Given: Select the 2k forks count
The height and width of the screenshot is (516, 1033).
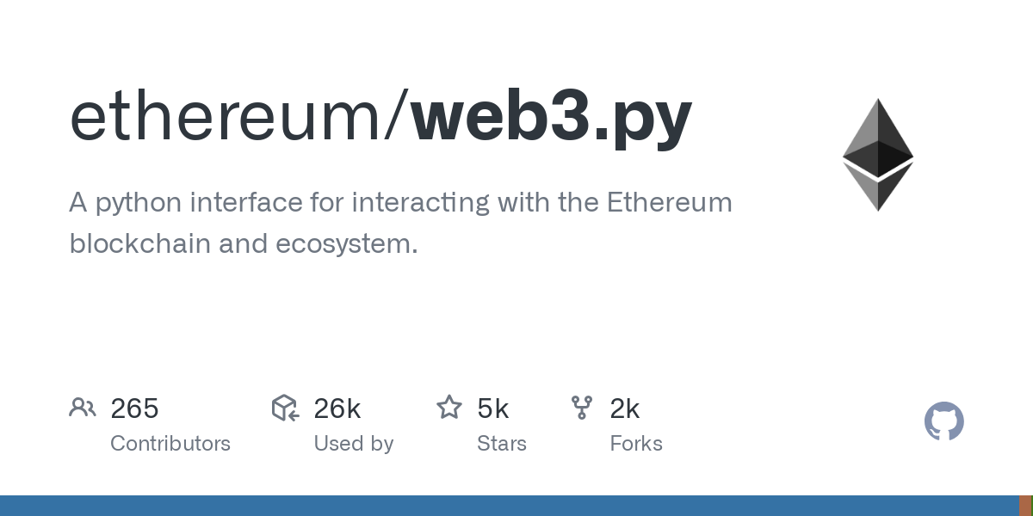Looking at the screenshot, I should click(625, 408).
